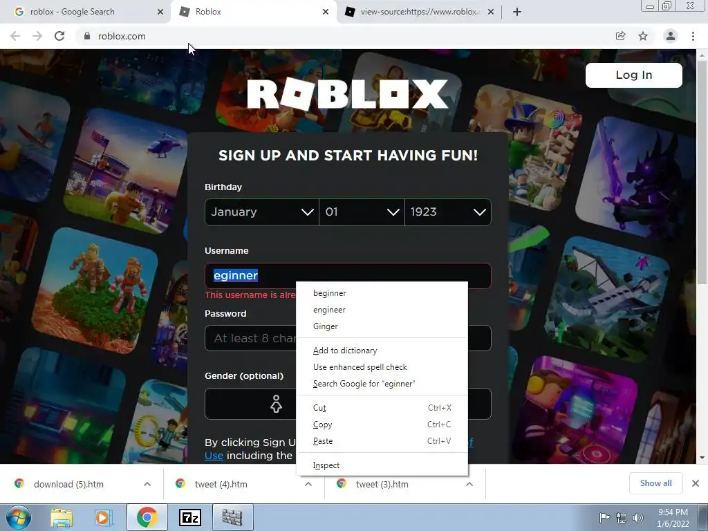Open the birthday year dropdown 1923
The width and height of the screenshot is (708, 531).
(x=448, y=212)
